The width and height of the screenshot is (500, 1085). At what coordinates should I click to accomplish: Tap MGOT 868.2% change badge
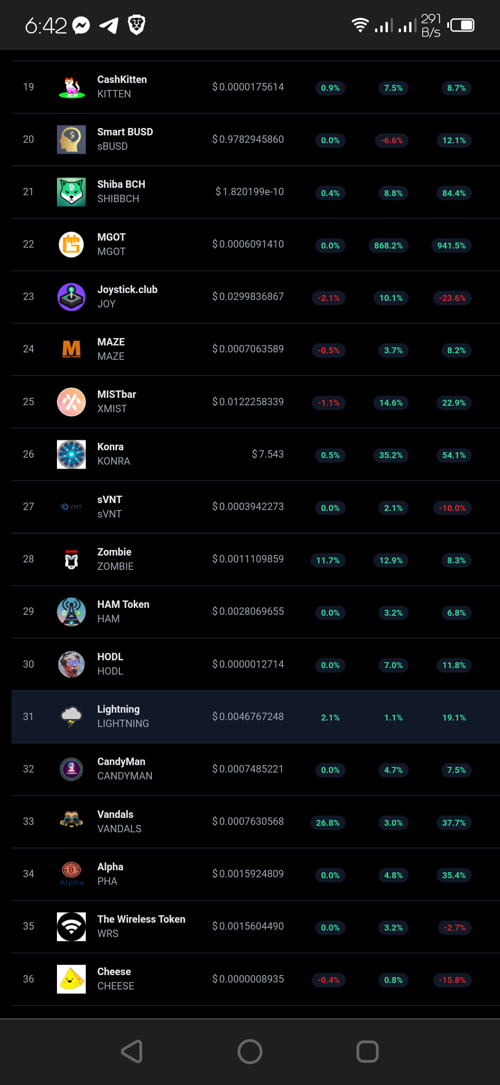[x=388, y=245]
